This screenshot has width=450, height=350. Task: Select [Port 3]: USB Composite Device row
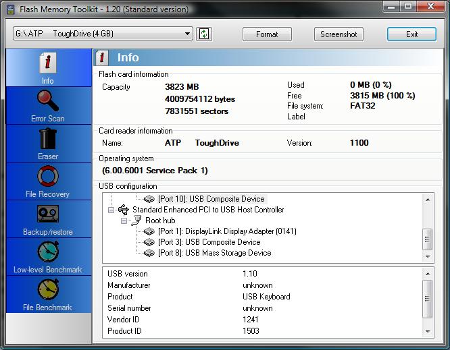click(x=209, y=242)
